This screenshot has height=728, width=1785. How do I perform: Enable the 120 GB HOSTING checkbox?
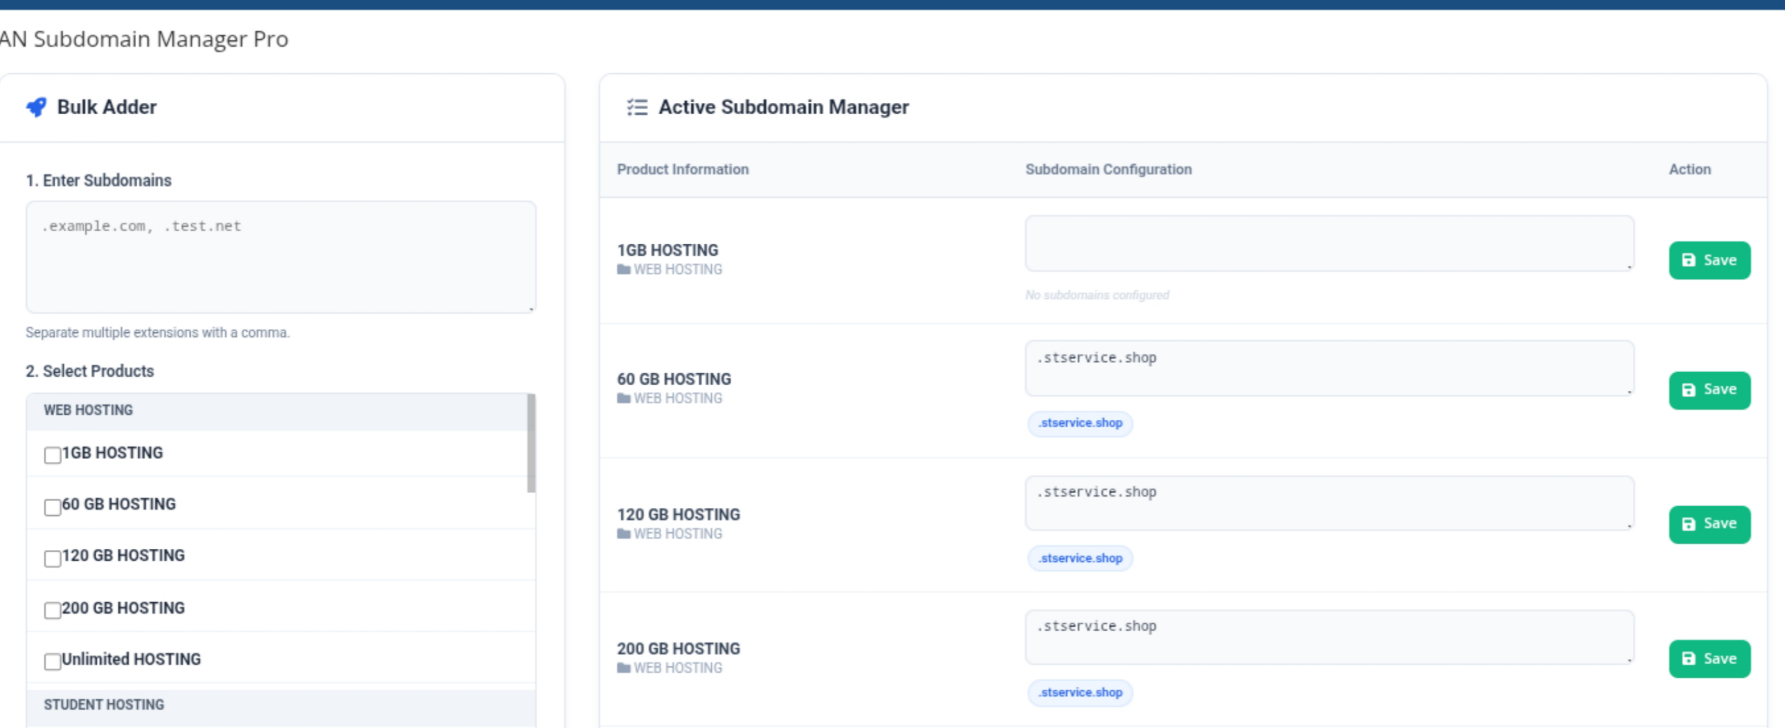tap(52, 558)
